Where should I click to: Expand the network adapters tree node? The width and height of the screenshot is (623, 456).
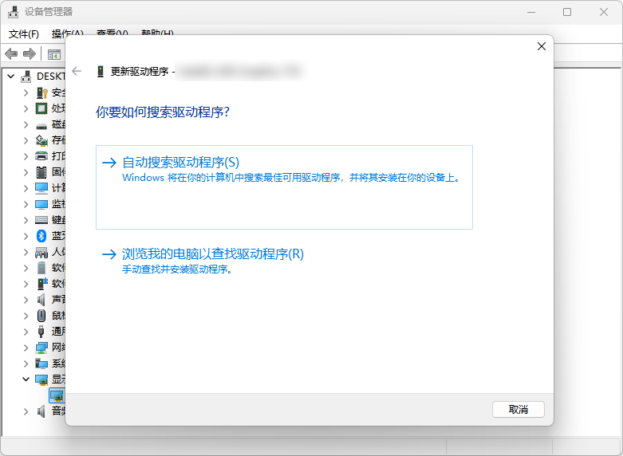point(26,348)
